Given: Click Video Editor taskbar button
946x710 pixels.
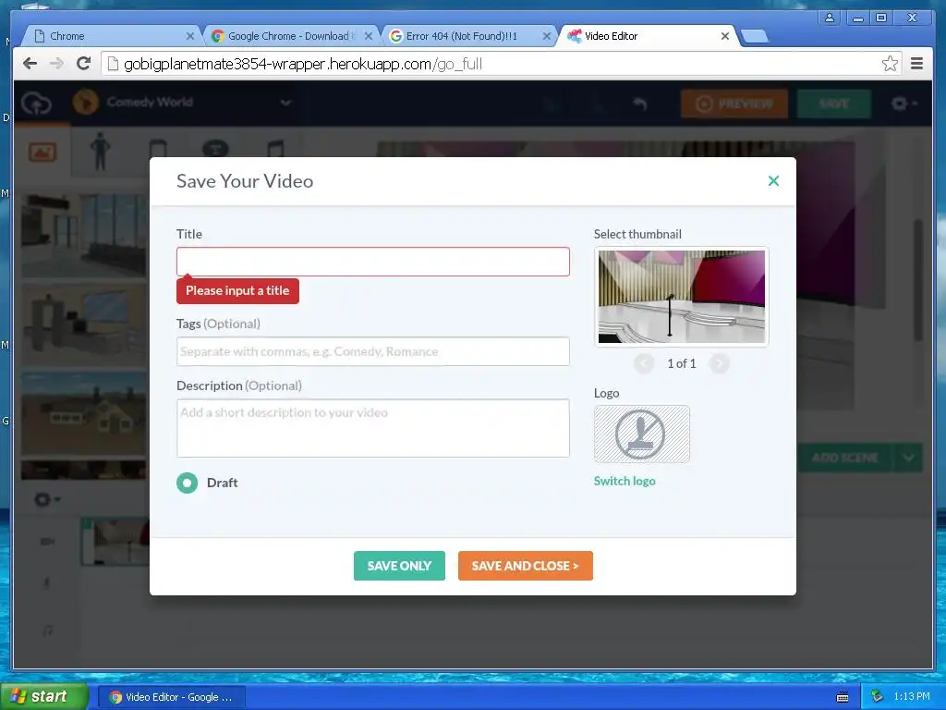Looking at the screenshot, I should pos(171,697).
